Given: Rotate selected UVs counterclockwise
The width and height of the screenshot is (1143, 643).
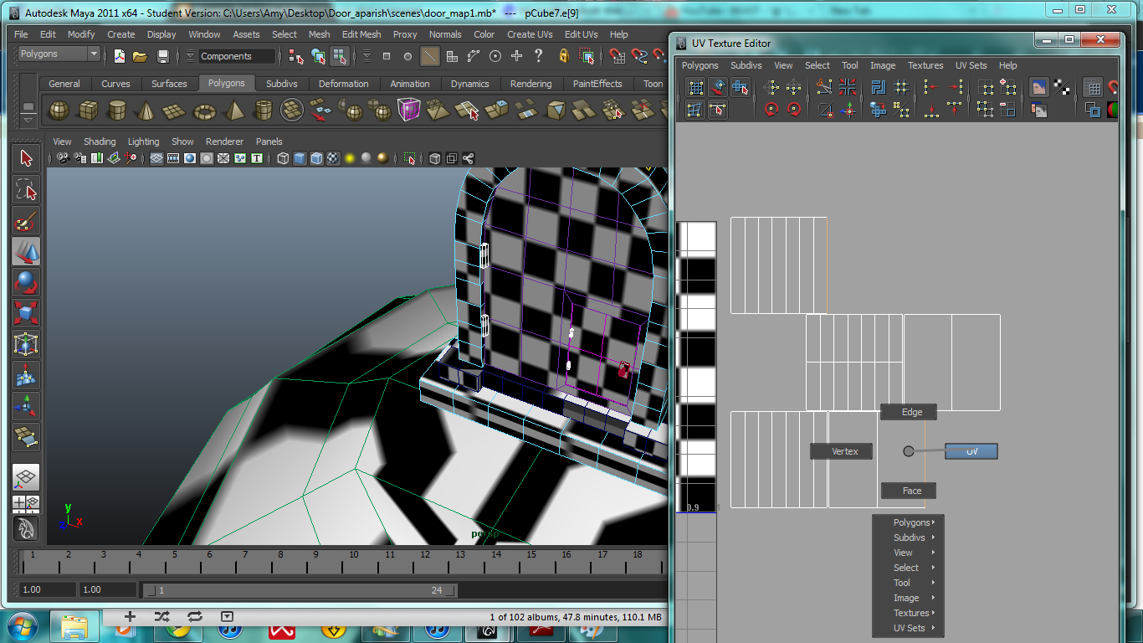Looking at the screenshot, I should pos(771,109).
